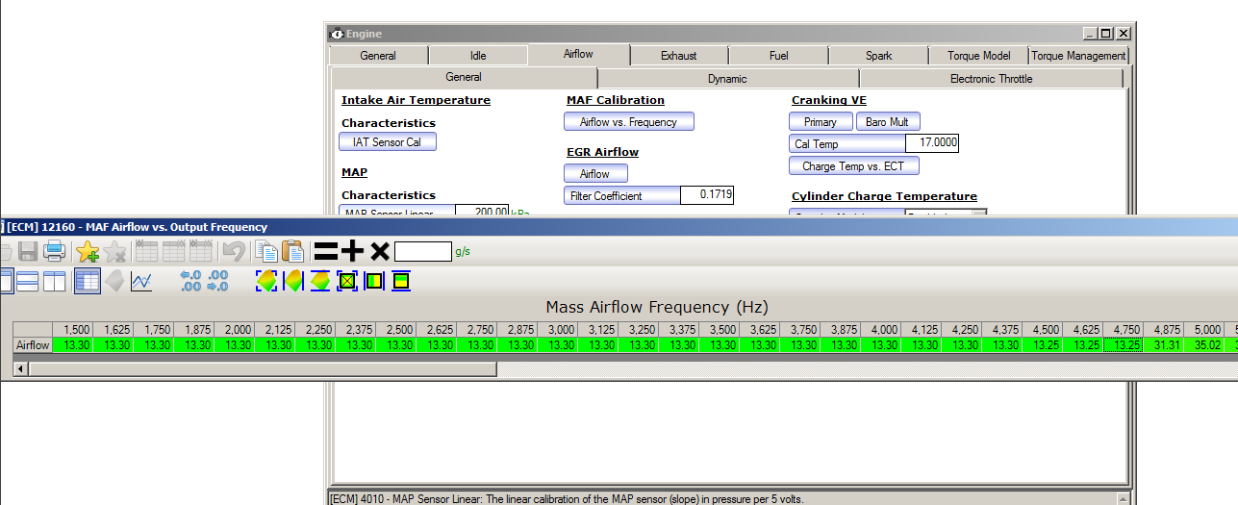1238x505 pixels.
Task: Open the EGR Airflow table button
Action: pos(595,173)
